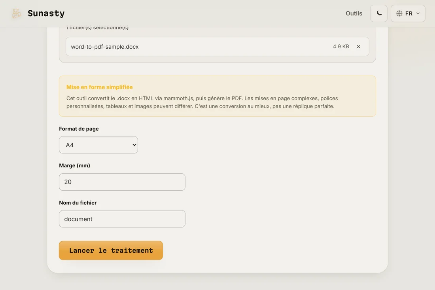Open the Sunasty home title link
Image resolution: width=435 pixels, height=290 pixels.
pyautogui.click(x=46, y=13)
